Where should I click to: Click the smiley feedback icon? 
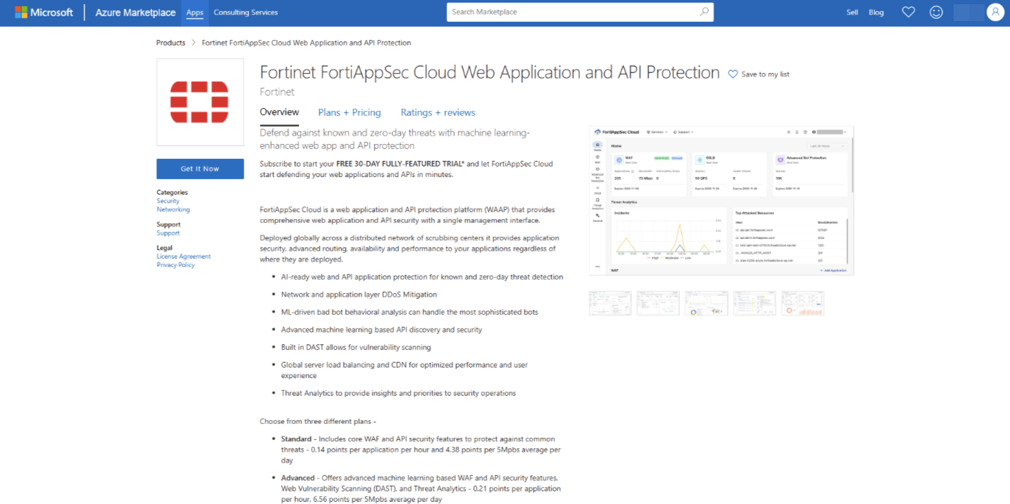(x=935, y=11)
